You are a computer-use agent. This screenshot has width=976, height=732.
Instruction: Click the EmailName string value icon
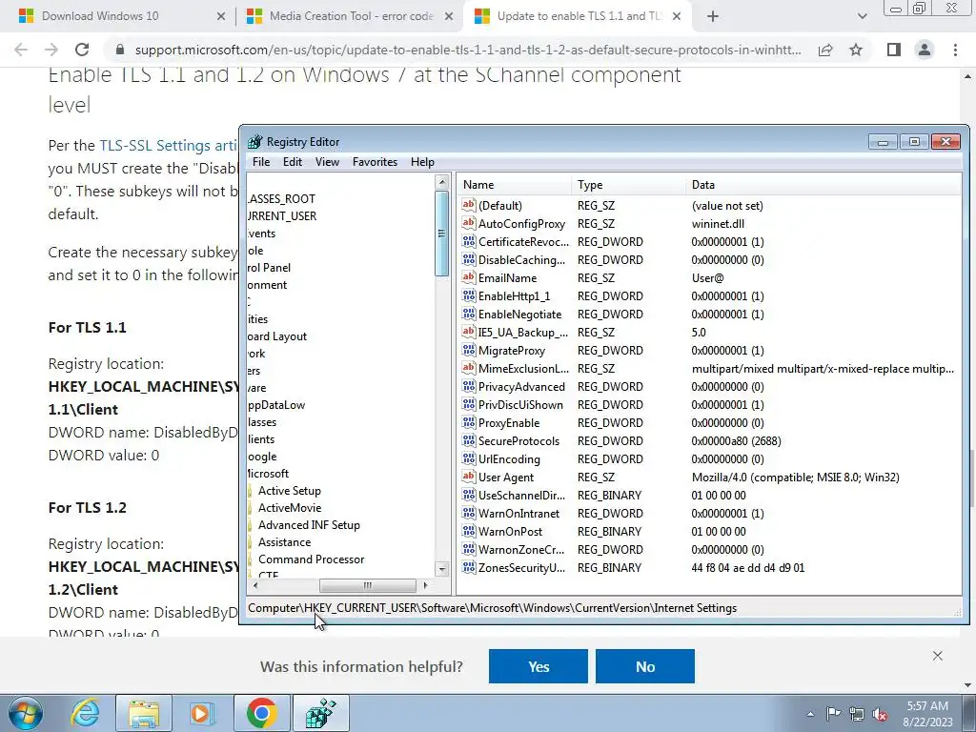pyautogui.click(x=469, y=277)
